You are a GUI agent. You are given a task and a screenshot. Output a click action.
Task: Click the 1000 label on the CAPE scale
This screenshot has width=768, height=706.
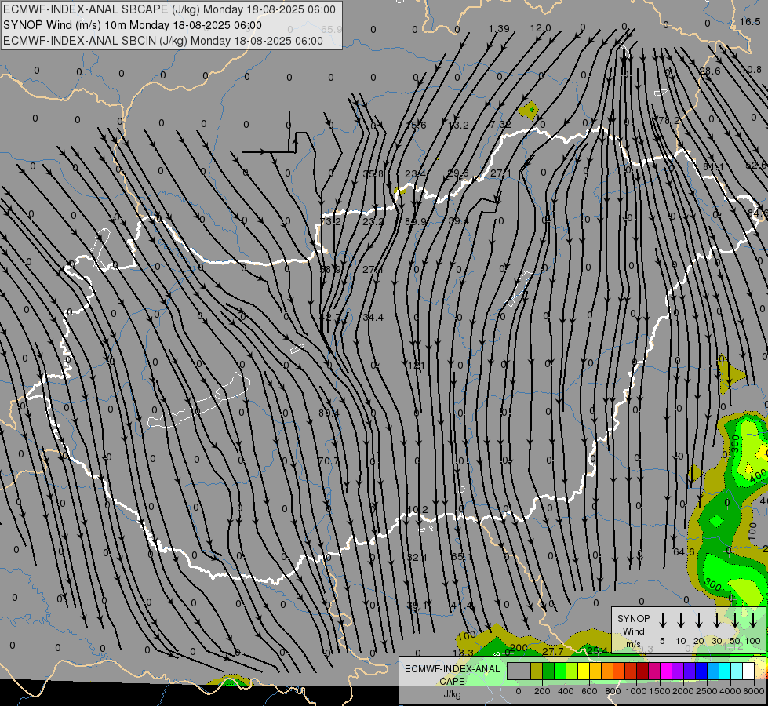click(635, 691)
